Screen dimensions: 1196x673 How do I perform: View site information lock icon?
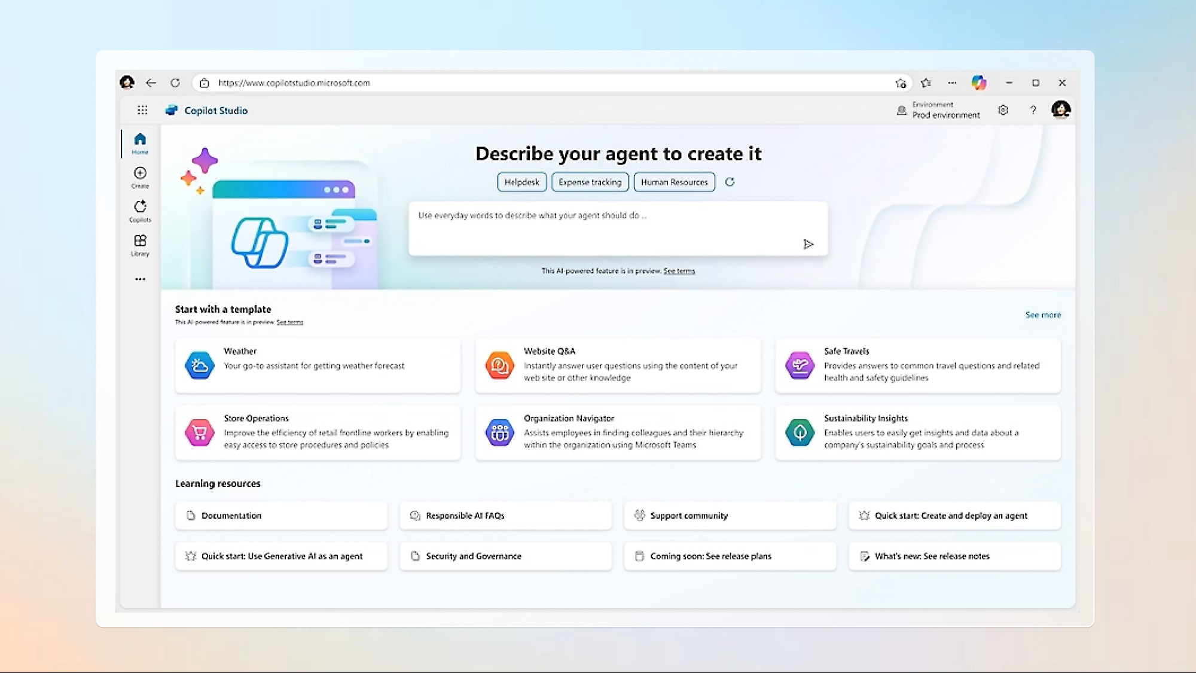(205, 83)
